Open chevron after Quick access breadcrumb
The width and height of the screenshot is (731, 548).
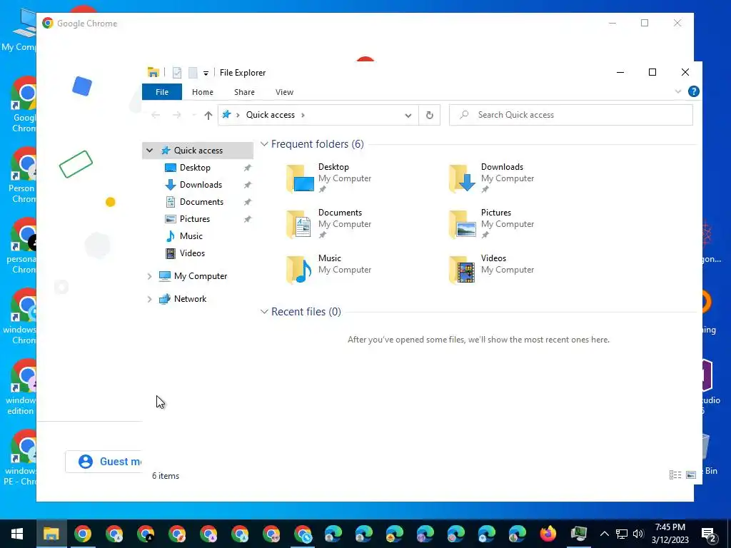pos(303,115)
